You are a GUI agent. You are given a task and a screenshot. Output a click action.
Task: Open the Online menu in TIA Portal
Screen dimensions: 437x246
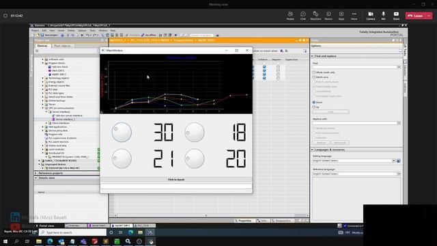pos(71,30)
